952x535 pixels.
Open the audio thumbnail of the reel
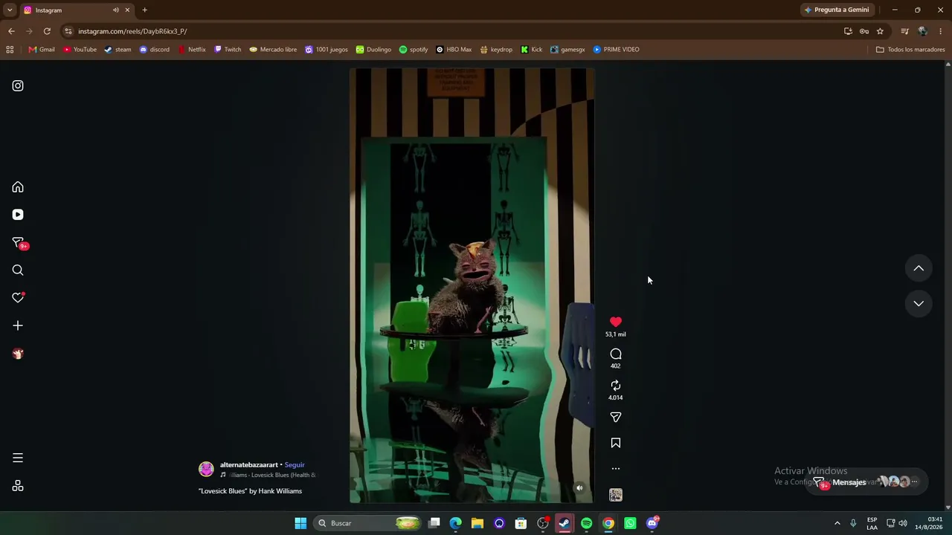coord(616,495)
